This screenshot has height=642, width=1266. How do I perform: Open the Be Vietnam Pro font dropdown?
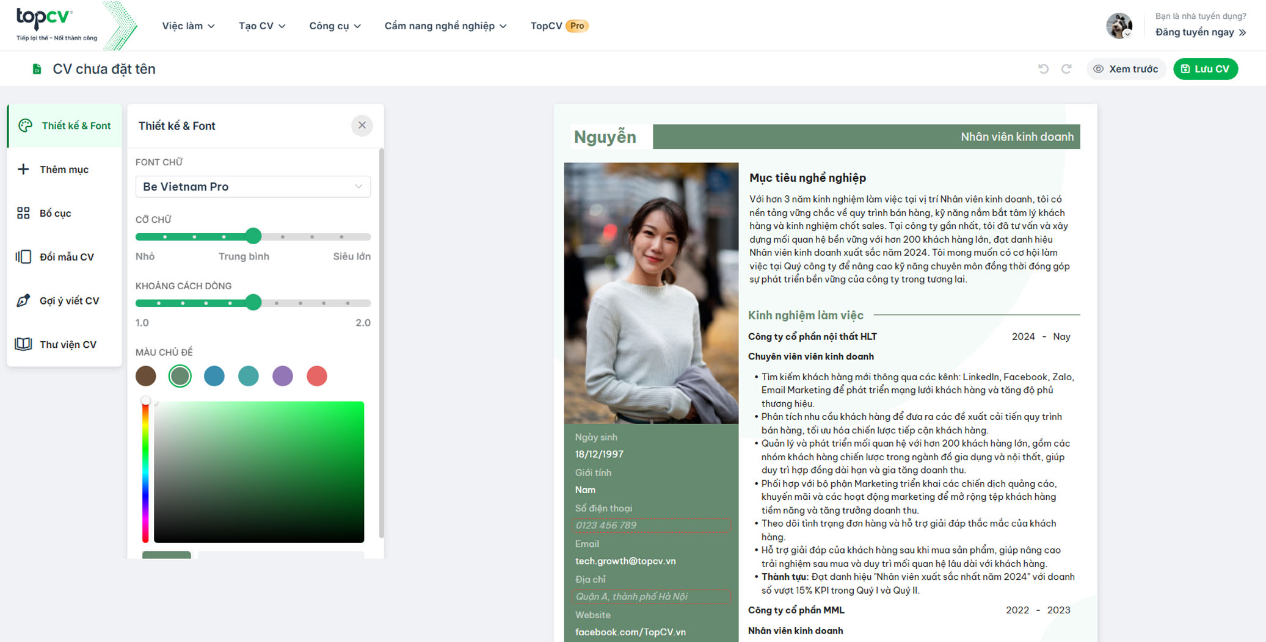[x=253, y=187]
